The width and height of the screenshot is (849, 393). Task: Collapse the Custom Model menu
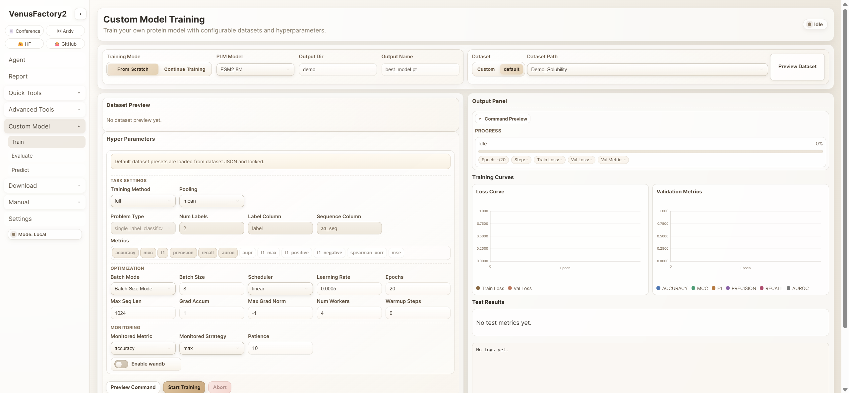point(45,126)
